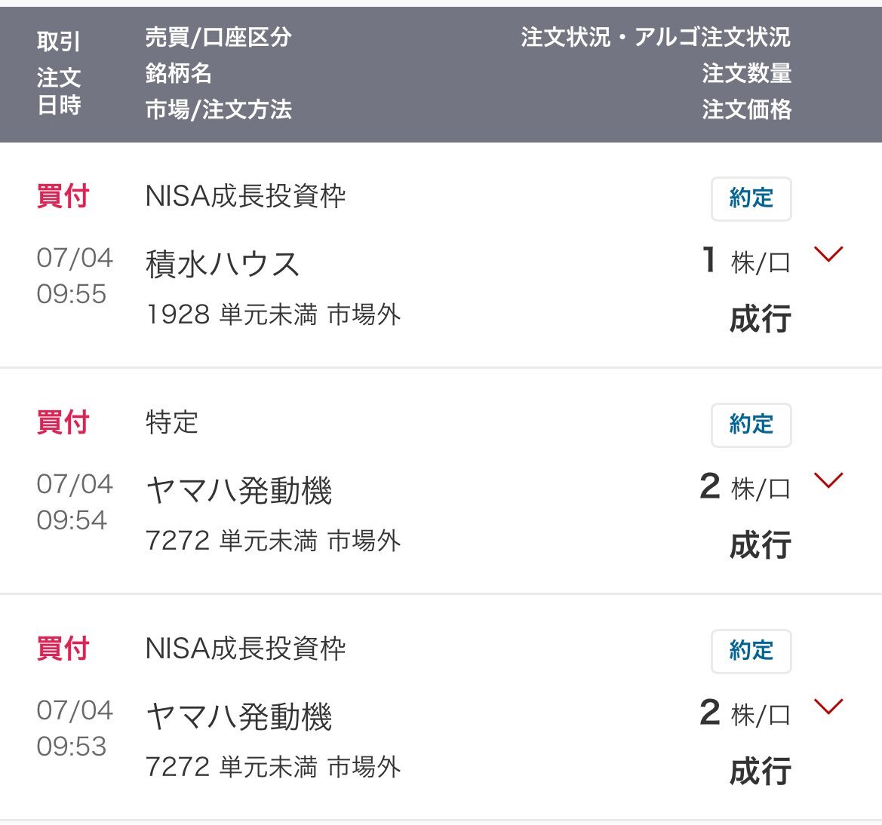Click the 特定 account type label
882x825 pixels.
(171, 422)
